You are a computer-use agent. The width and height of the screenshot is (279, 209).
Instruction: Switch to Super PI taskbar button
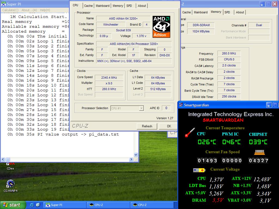(65, 205)
